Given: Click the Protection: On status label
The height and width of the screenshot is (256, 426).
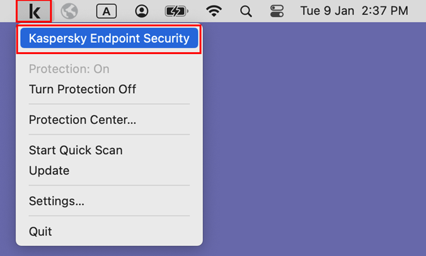Looking at the screenshot, I should coord(69,69).
